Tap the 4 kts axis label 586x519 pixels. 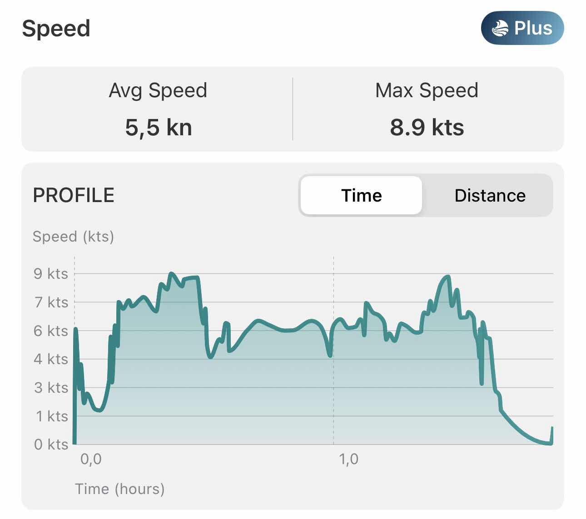click(x=51, y=359)
